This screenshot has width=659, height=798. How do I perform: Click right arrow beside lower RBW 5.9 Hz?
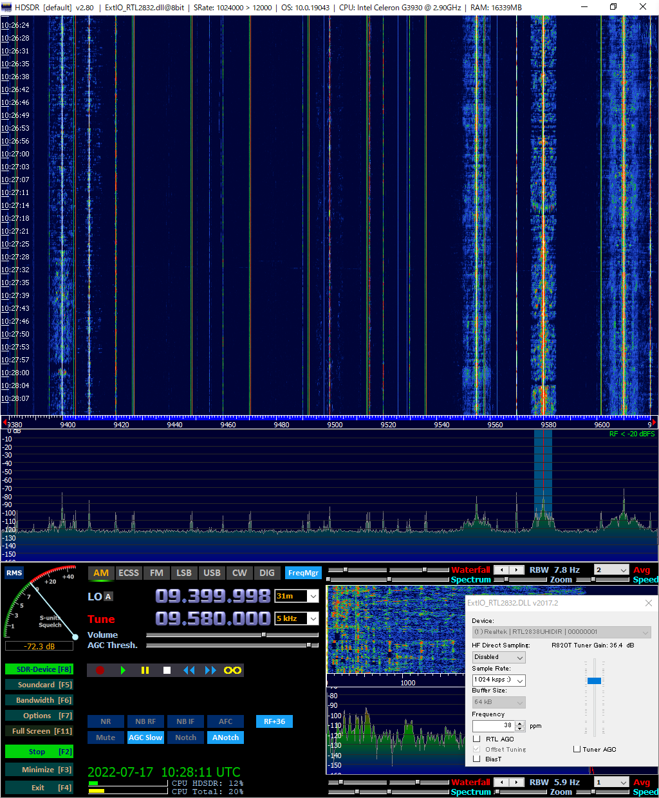tap(517, 782)
